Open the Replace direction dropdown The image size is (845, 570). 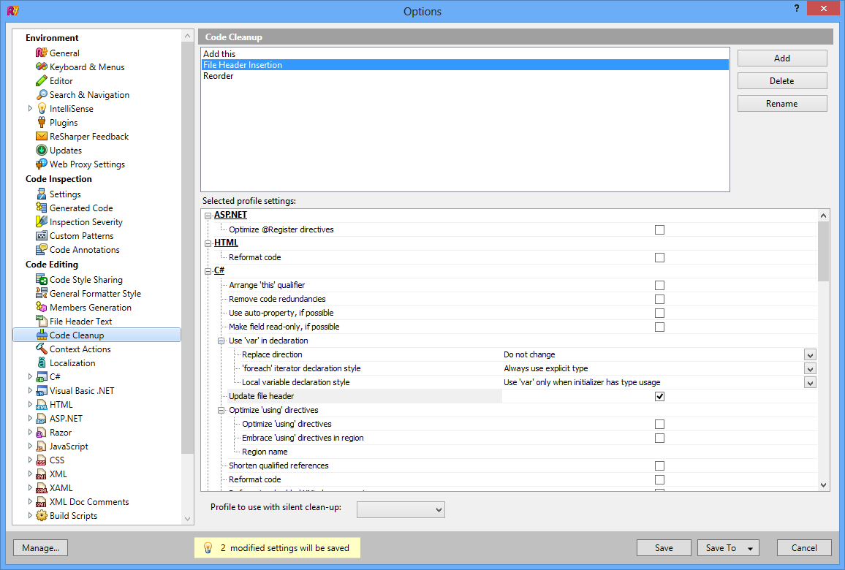click(809, 354)
